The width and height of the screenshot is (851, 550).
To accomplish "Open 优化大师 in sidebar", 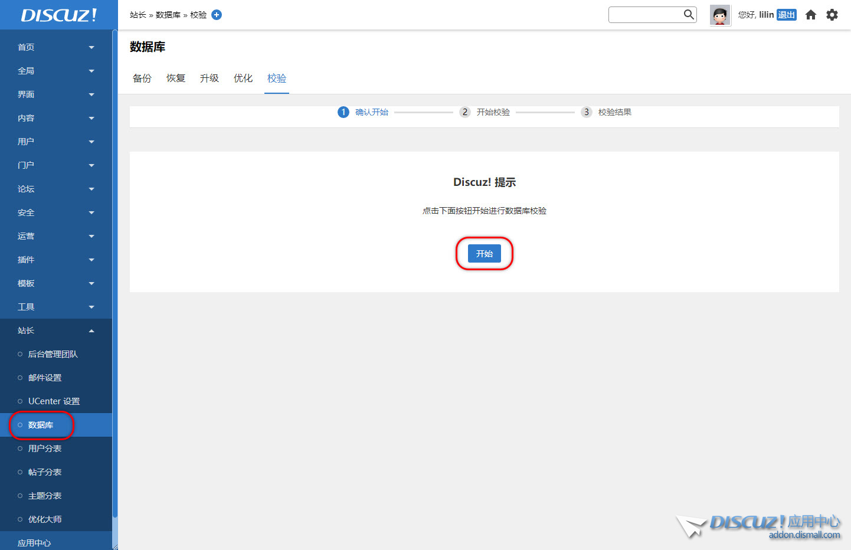I will pos(56,519).
